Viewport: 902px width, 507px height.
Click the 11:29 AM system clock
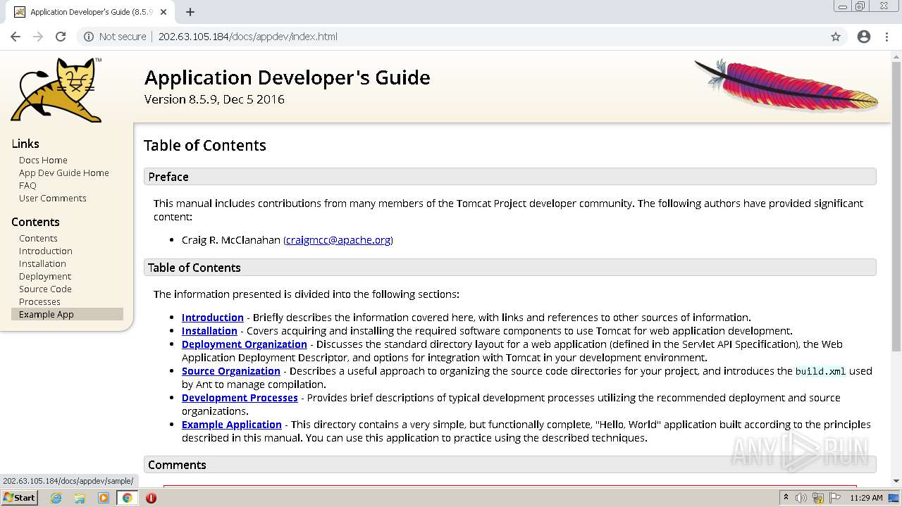coord(866,498)
